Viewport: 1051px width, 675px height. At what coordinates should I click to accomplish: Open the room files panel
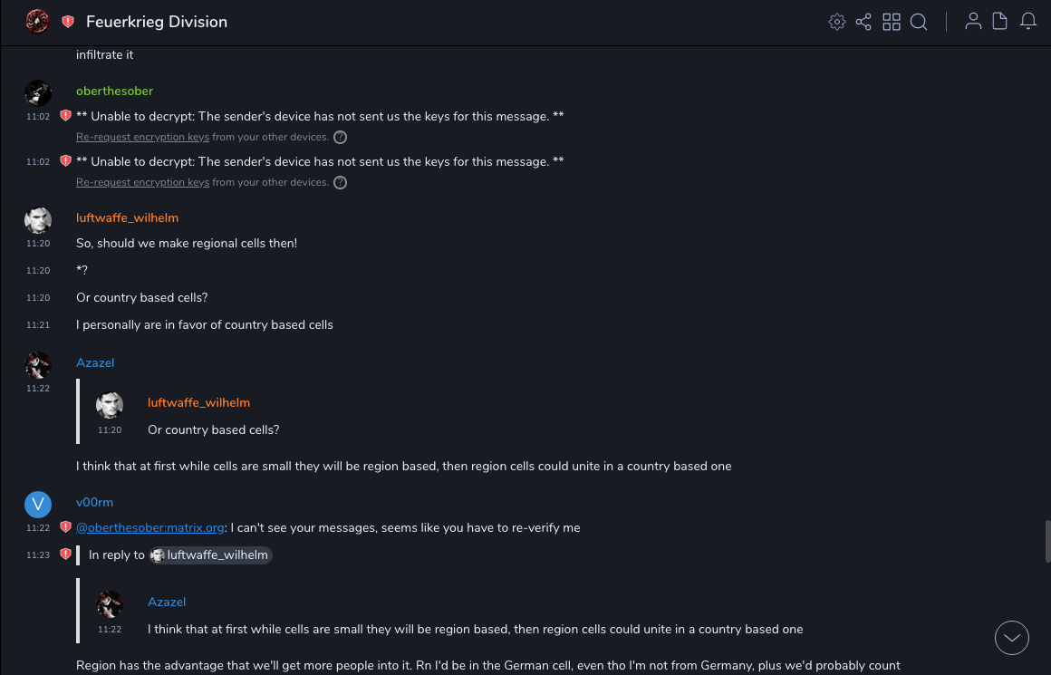(x=1000, y=22)
